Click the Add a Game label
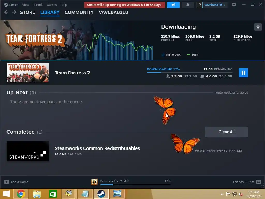Image resolution: width=265 pixels, height=199 pixels. coord(19,182)
